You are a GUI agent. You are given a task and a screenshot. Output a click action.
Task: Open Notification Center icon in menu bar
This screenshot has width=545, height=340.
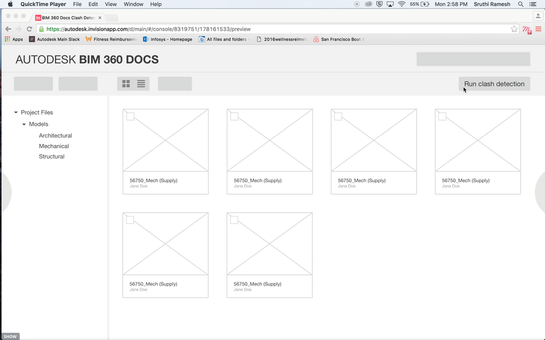(533, 4)
